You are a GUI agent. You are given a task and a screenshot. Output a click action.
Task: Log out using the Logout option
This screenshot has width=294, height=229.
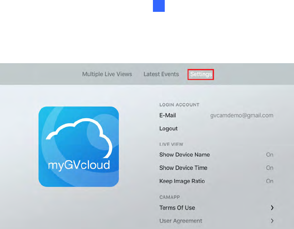(168, 128)
